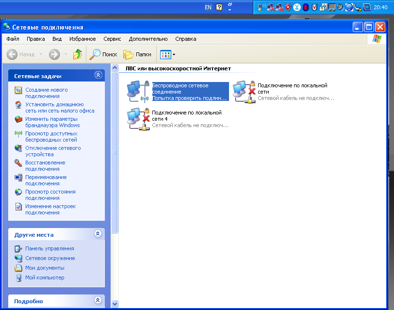Click the Control Panel icon
This screenshot has width=394, height=310.
click(x=18, y=248)
